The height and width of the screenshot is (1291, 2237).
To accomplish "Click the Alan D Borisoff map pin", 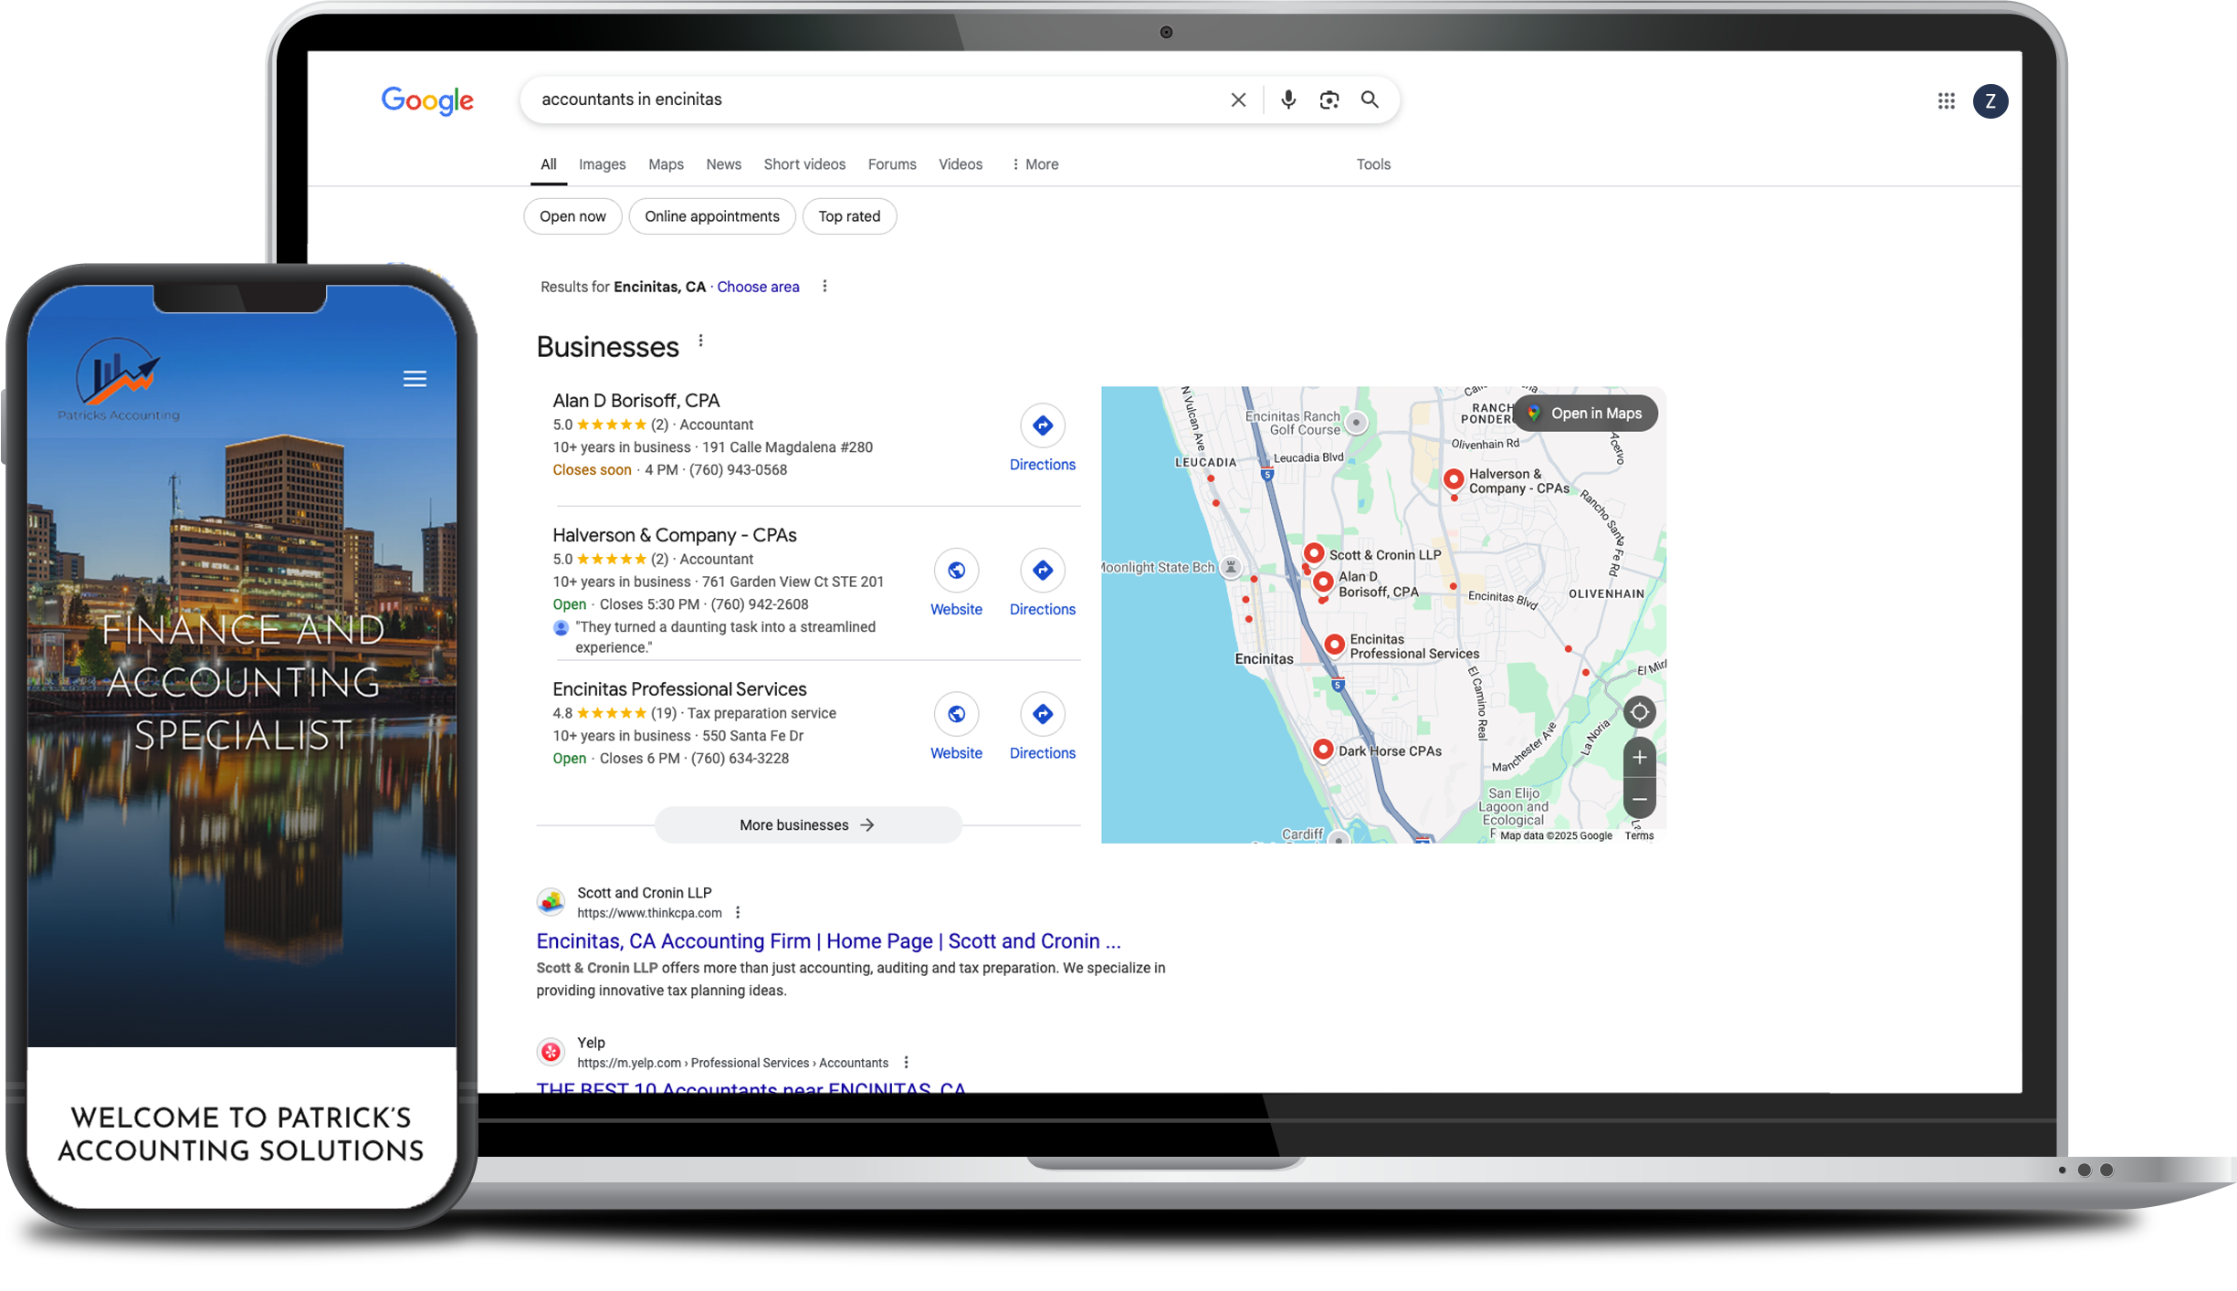I will click(1323, 583).
